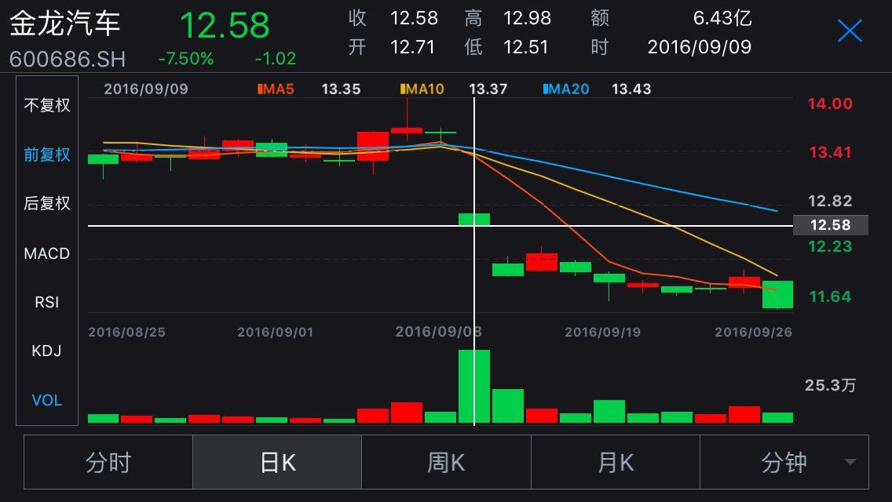Screen dimensions: 892x502
Task: Expand to 月K monthly candle view
Action: pyautogui.click(x=613, y=462)
